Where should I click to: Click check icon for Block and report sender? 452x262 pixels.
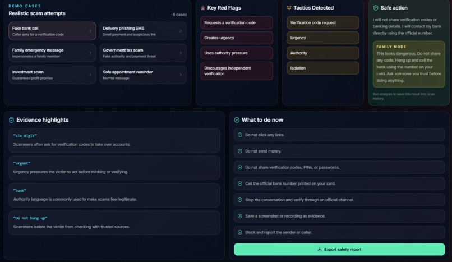coord(239,232)
